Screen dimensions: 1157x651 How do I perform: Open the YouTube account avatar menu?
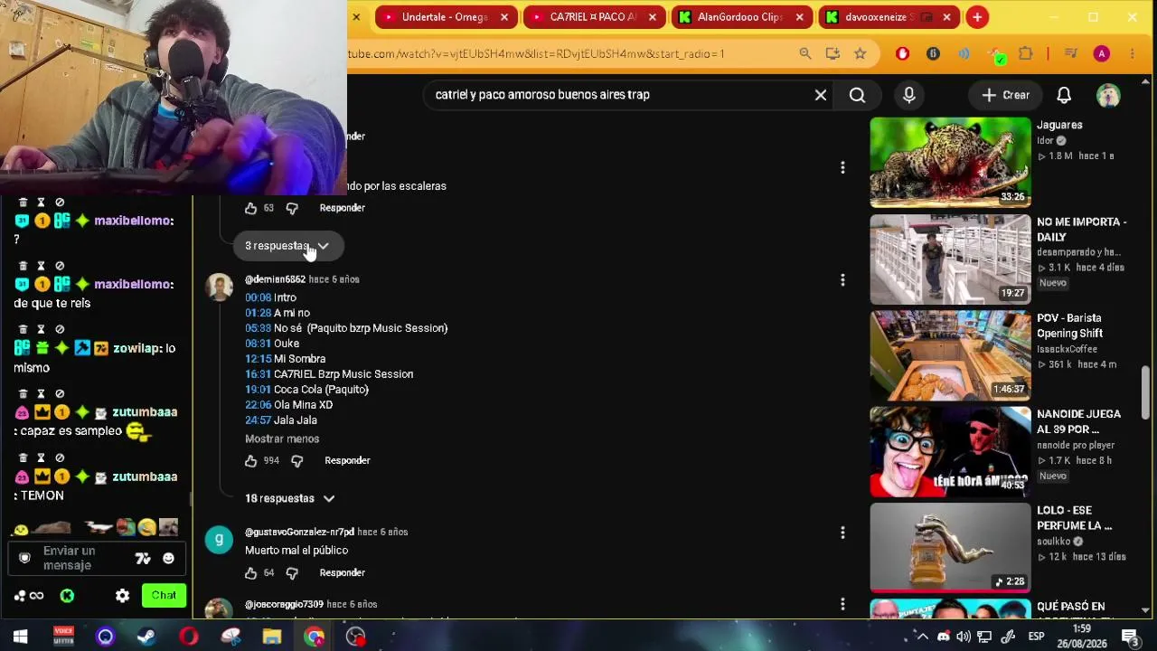1108,95
